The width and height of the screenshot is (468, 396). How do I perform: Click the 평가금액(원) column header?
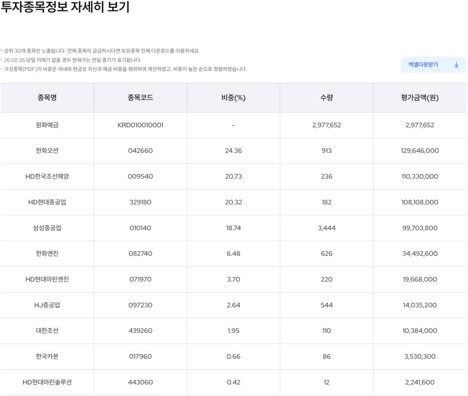[x=420, y=98]
